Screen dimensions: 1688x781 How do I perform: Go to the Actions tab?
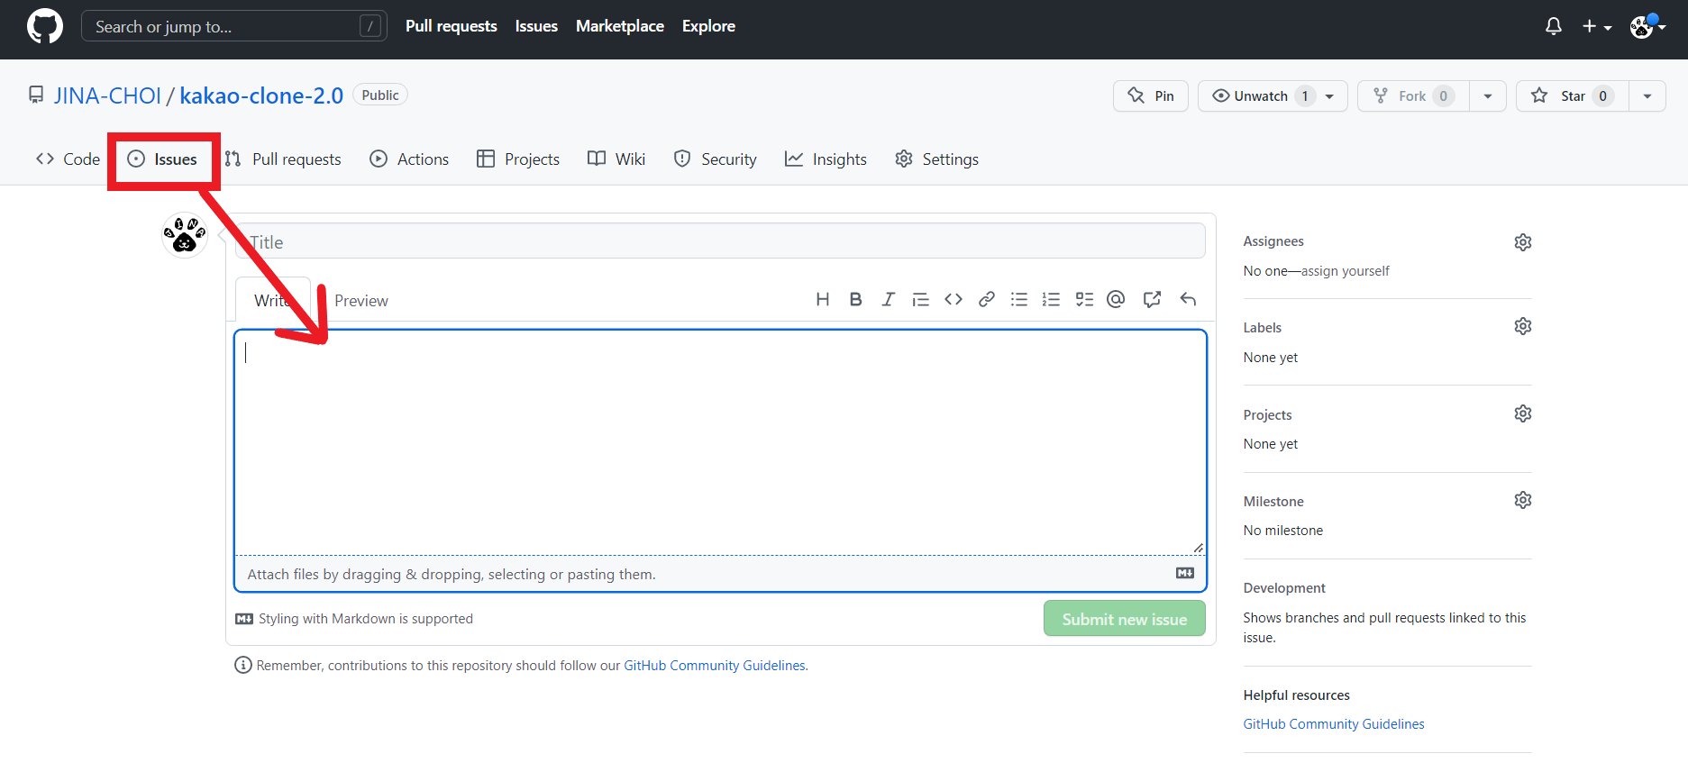tap(409, 159)
